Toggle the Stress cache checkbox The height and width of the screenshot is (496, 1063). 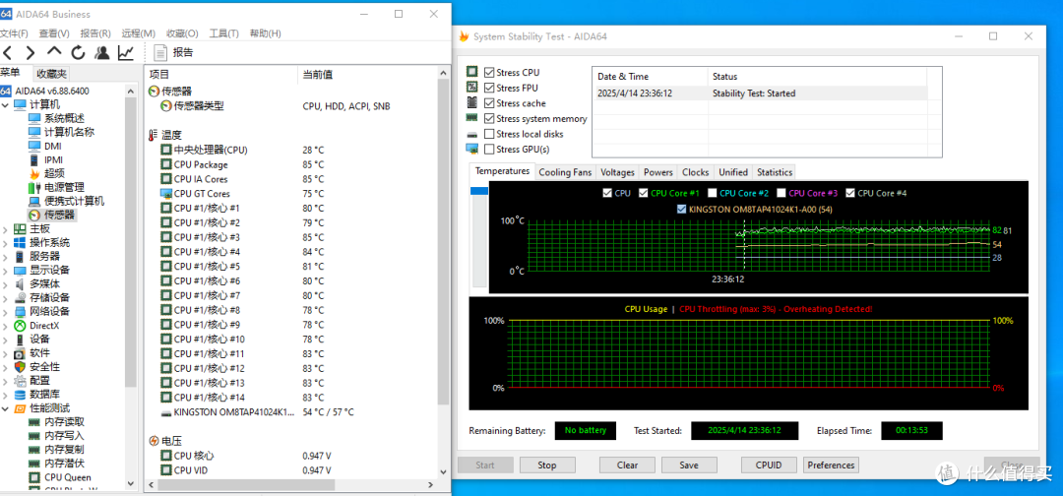click(x=489, y=103)
